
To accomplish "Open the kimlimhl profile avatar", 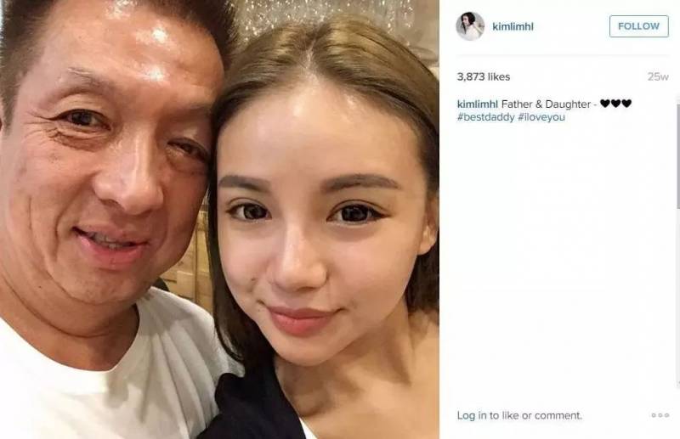I will 470,26.
